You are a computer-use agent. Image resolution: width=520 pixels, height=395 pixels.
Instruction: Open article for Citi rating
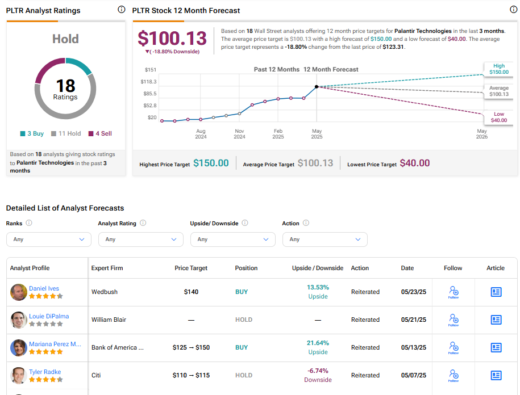(496, 375)
